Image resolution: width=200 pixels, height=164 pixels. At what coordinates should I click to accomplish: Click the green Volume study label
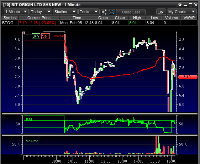coord(32,141)
